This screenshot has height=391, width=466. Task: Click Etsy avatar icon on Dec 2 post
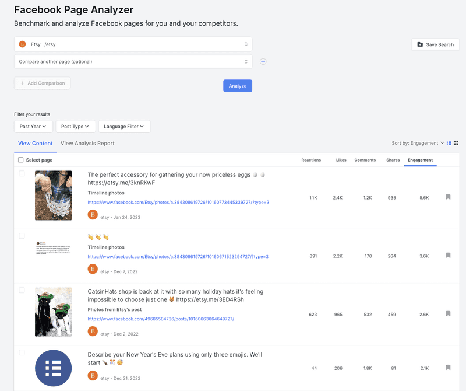click(x=92, y=331)
